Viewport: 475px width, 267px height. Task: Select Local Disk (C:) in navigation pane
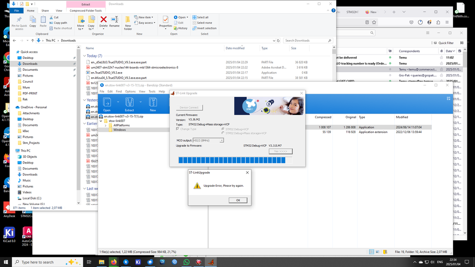[x=32, y=198]
